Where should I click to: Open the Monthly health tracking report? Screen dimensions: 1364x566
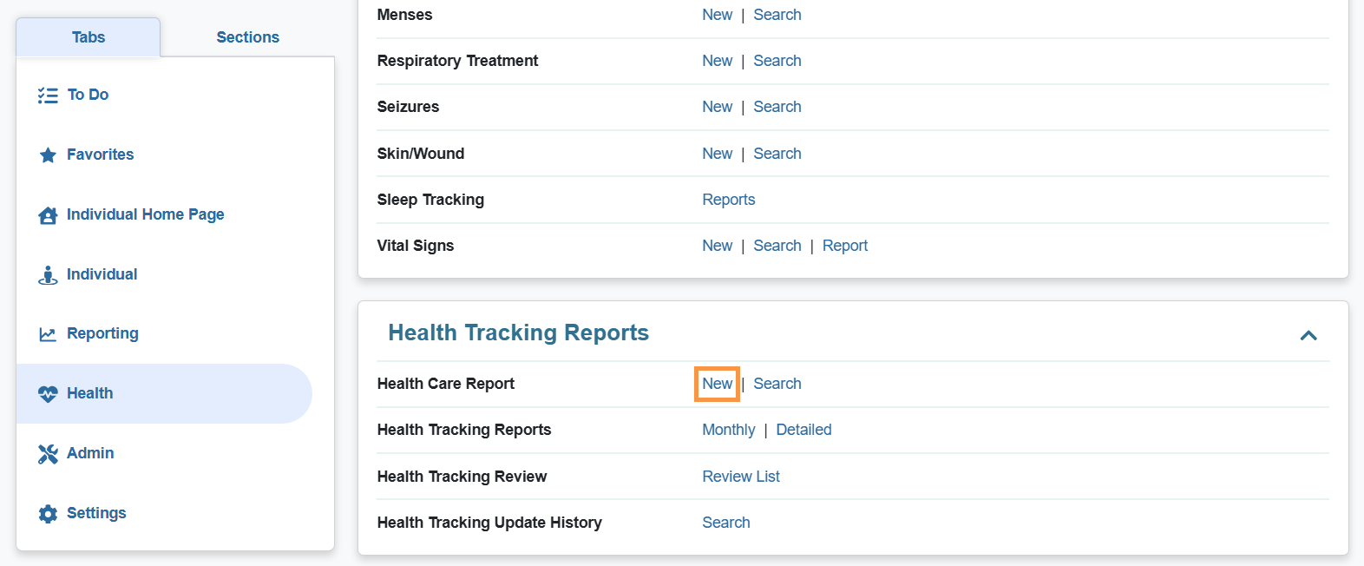pos(728,429)
